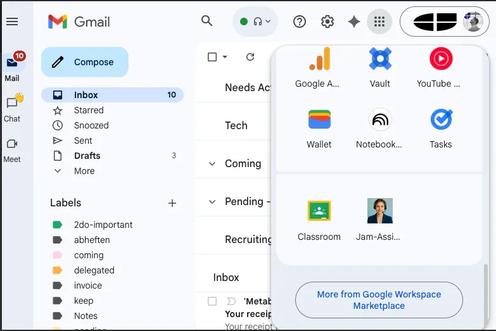Mark the 'Metab email as important
Viewport: 496px width, 331px height.
[x=232, y=301]
